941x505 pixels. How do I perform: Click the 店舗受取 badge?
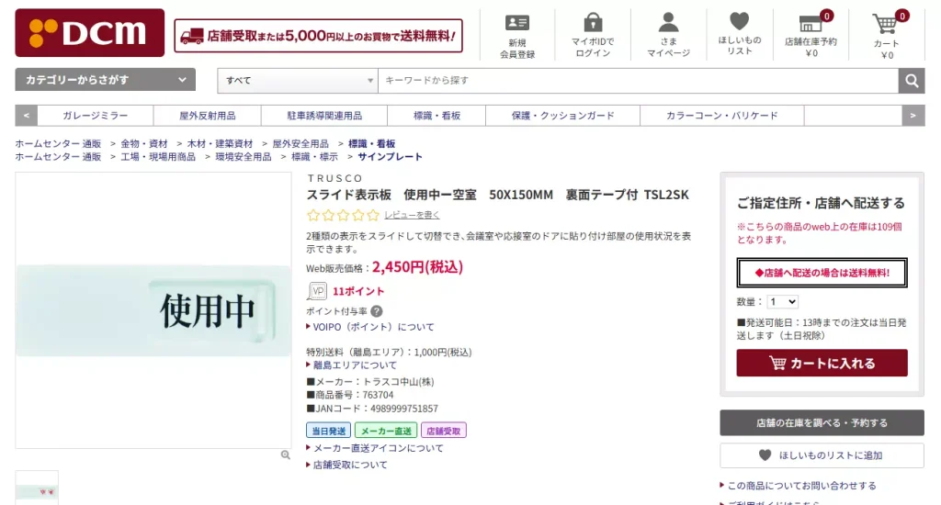[444, 431]
